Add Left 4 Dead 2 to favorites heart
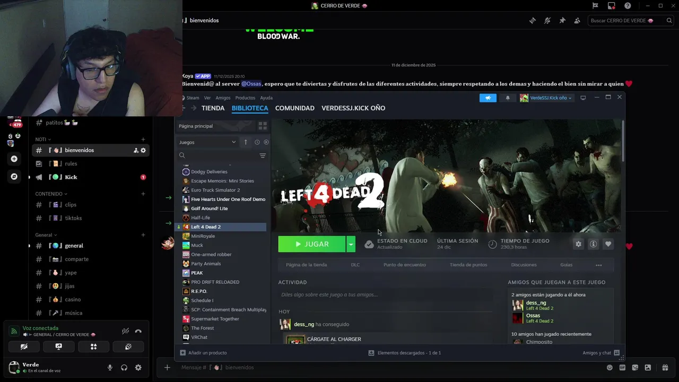The width and height of the screenshot is (679, 382). pyautogui.click(x=608, y=244)
